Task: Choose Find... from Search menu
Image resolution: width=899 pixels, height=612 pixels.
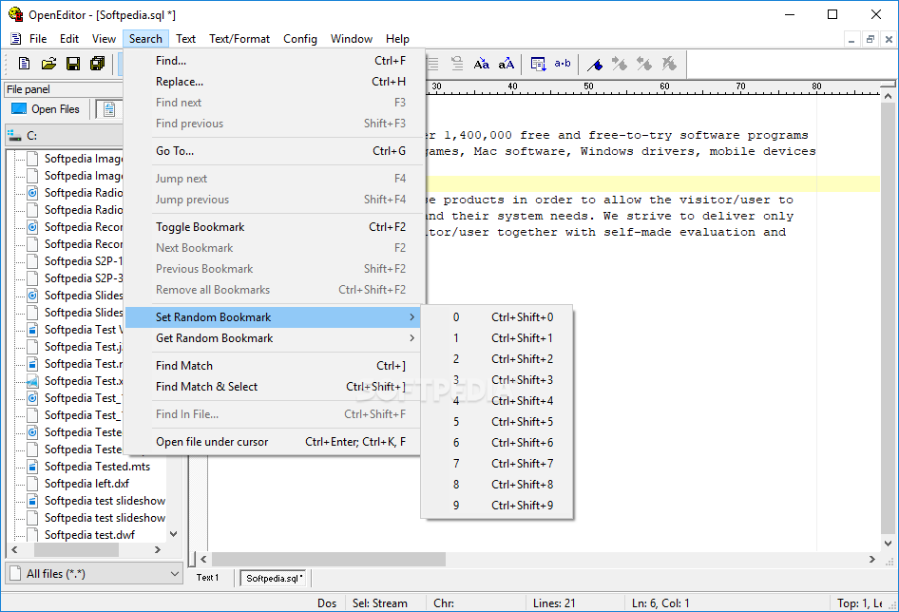Action: pos(273,61)
